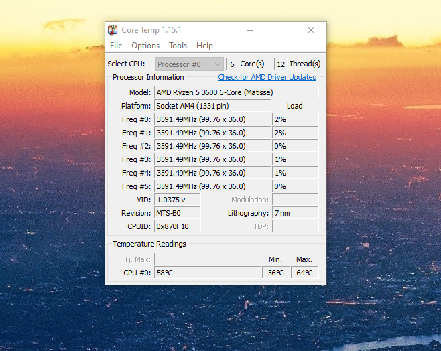Expand the Processor #0 dropdown
The image size is (441, 351).
[x=189, y=64]
